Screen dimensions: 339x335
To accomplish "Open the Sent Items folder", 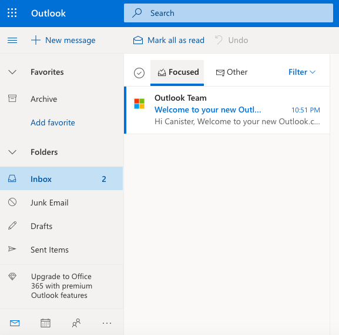I will (62, 250).
